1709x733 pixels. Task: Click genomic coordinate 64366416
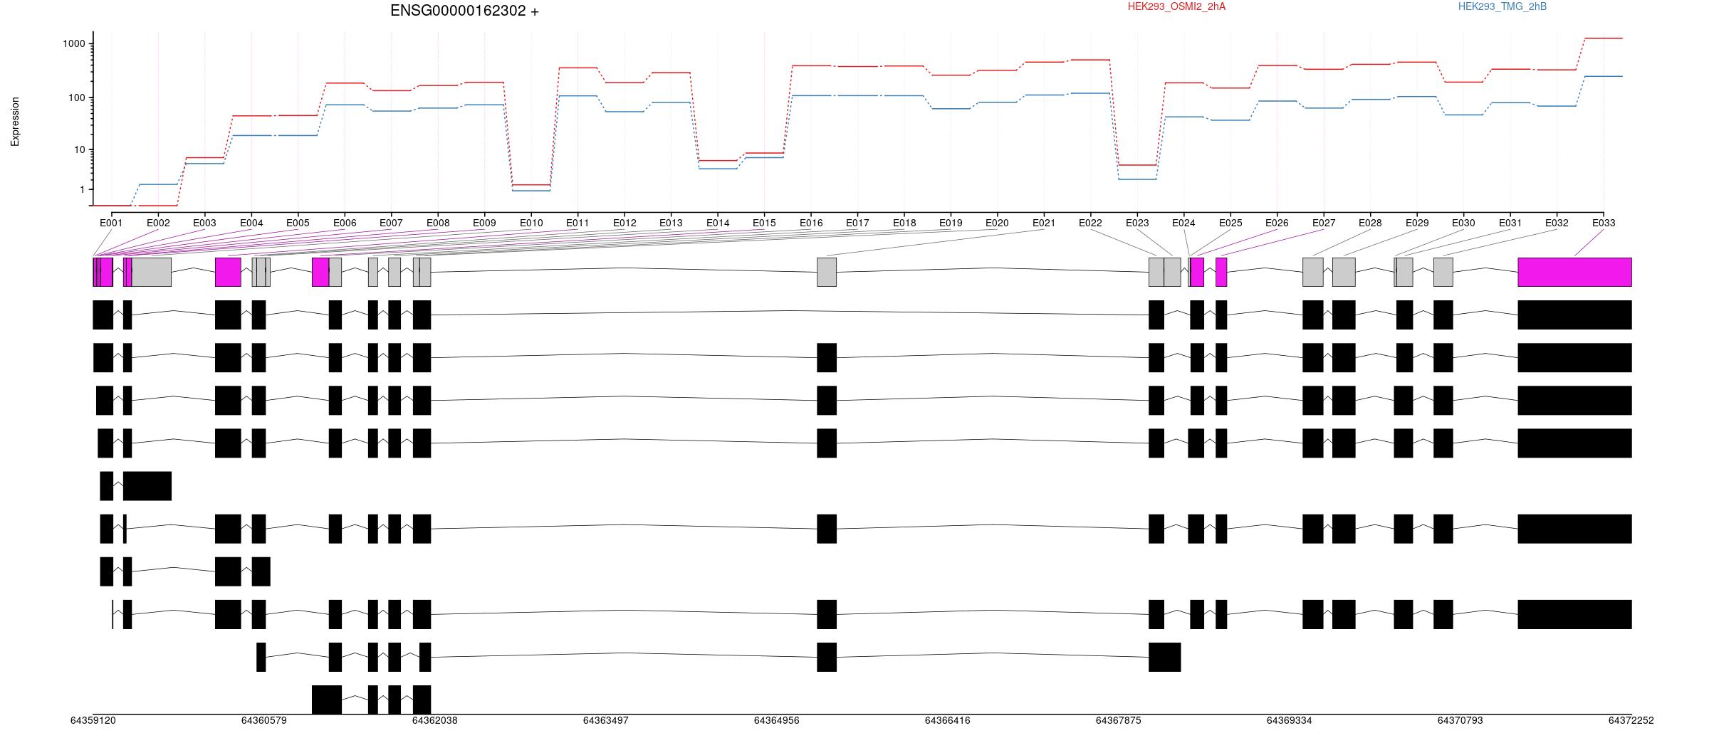pos(948,720)
